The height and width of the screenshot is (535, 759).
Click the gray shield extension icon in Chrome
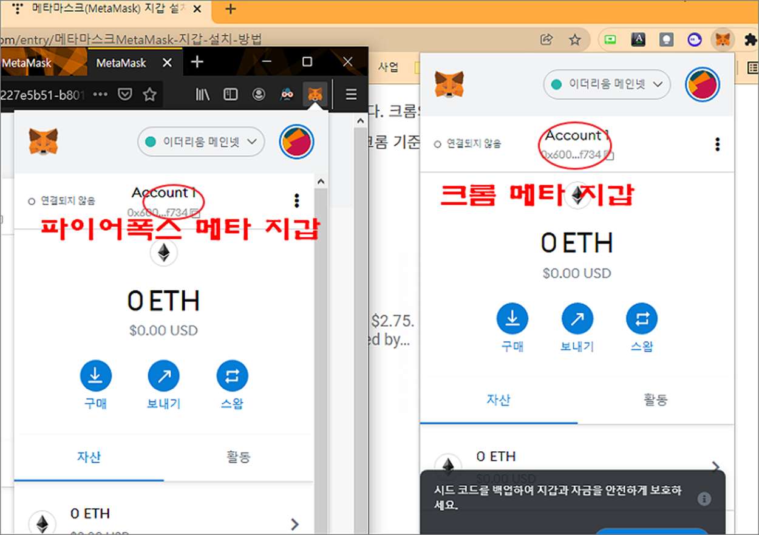667,40
